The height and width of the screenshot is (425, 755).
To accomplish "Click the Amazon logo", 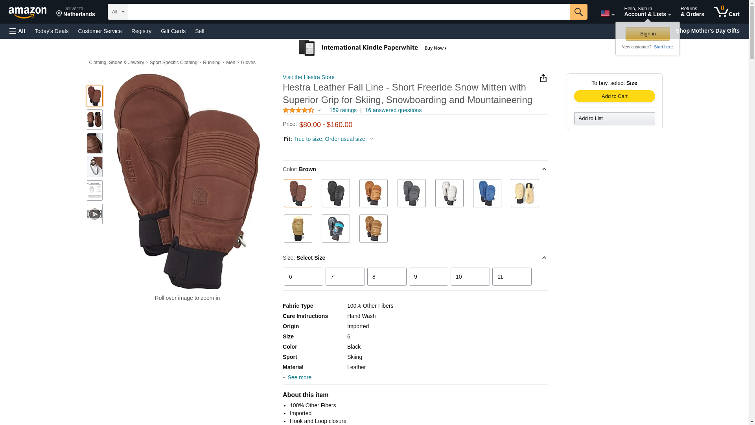I will coord(28,12).
